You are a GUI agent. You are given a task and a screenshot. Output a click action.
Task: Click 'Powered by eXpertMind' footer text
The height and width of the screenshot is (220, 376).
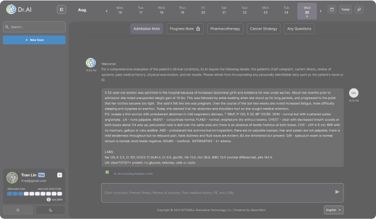[250, 210]
